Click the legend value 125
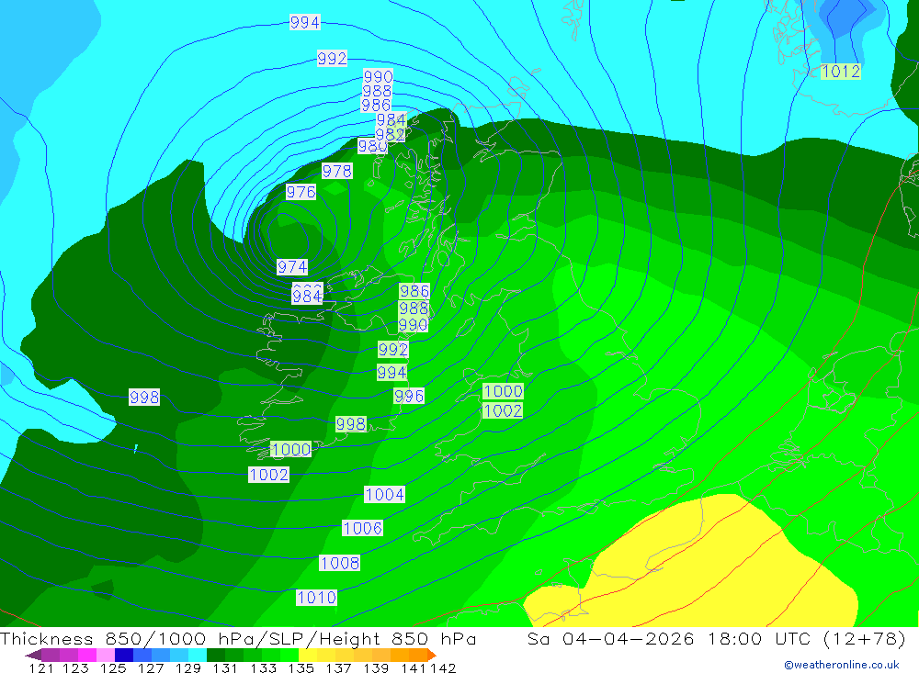Screen dimensions: 919x673 (113, 667)
